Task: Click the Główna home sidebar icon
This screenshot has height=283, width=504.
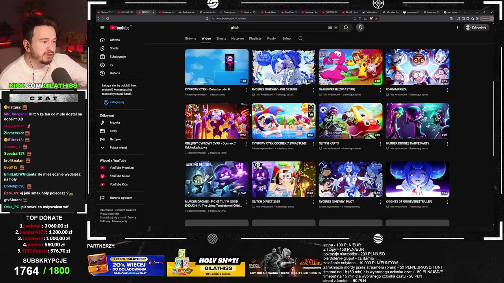Action: point(102,40)
